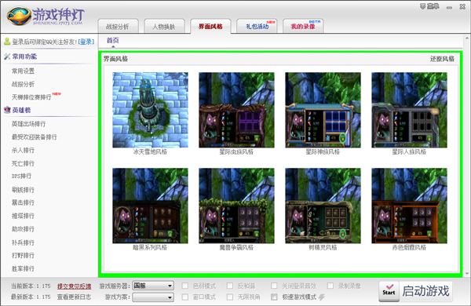Open 杀人排行 in the sidebar

pyautogui.click(x=23, y=150)
